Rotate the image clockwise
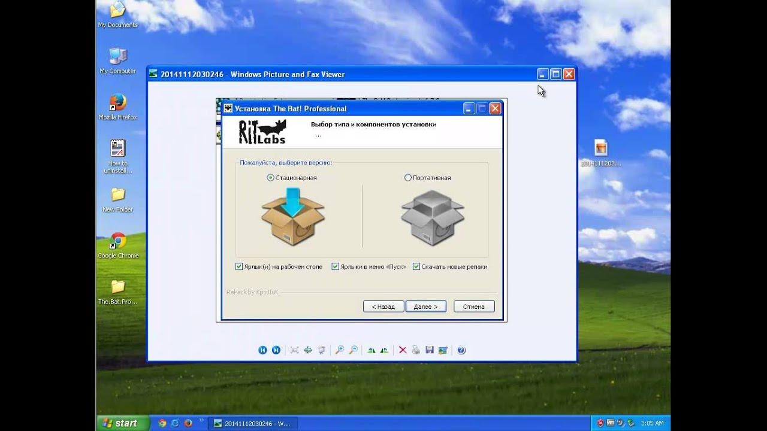 (372, 350)
